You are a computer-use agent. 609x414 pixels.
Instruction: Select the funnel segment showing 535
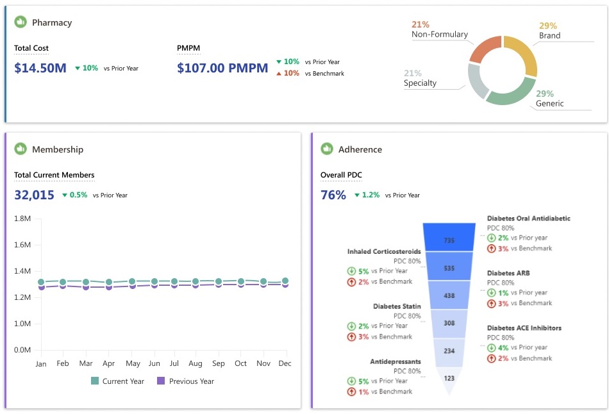(x=449, y=267)
